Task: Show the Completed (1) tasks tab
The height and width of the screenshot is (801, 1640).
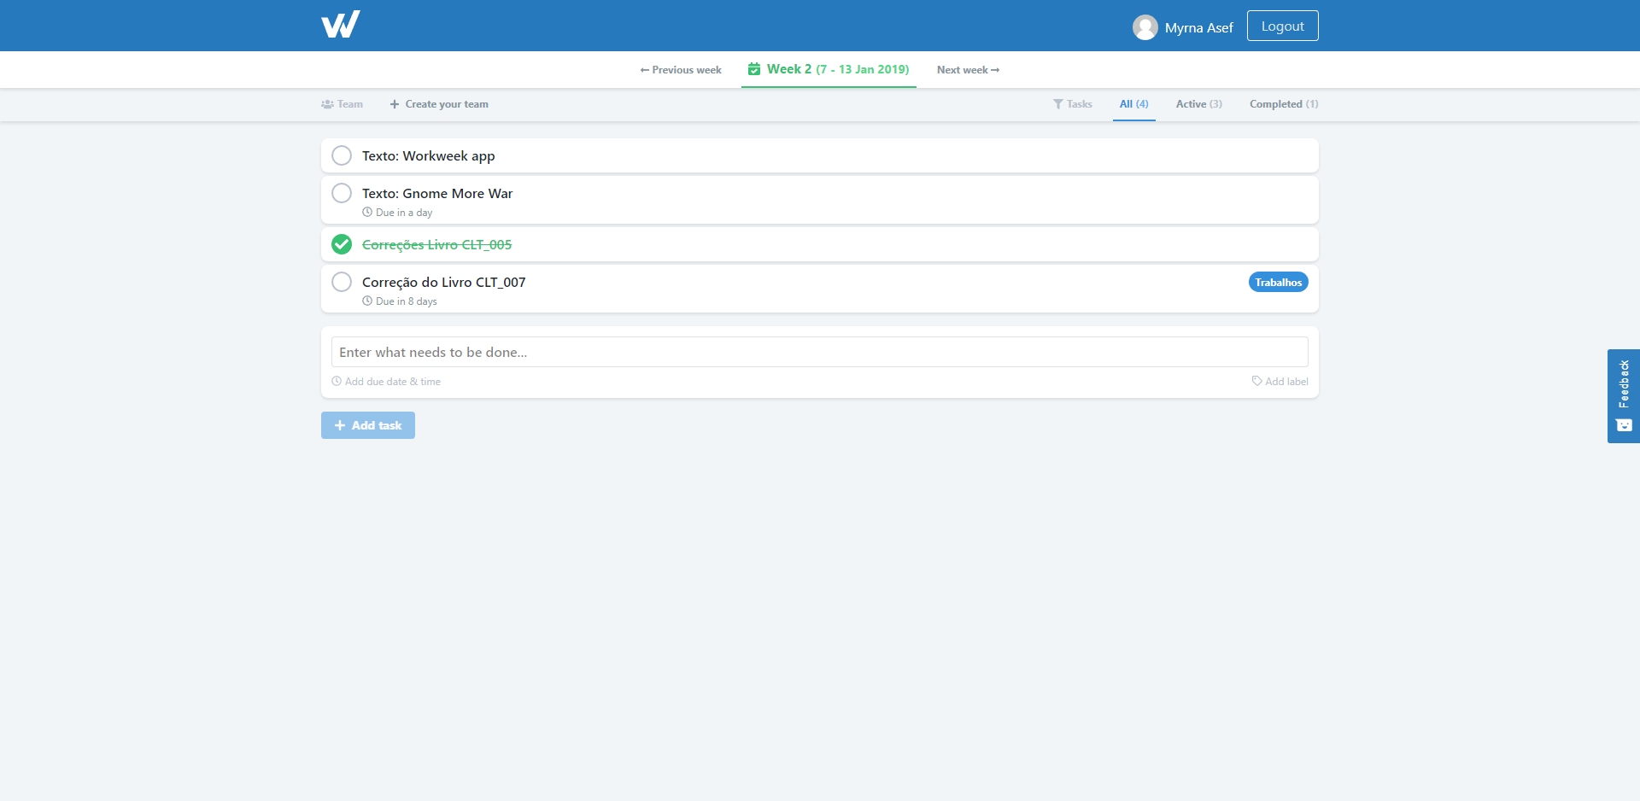Action: click(x=1283, y=104)
